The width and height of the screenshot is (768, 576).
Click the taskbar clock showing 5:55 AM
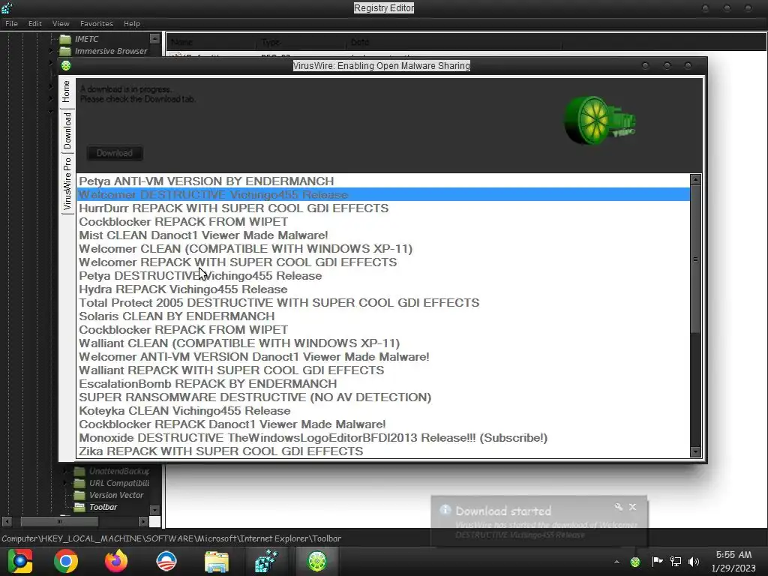733,561
